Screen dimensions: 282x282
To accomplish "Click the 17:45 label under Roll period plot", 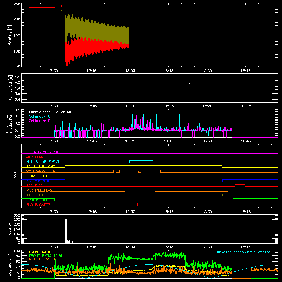I will pyautogui.click(x=92, y=106).
